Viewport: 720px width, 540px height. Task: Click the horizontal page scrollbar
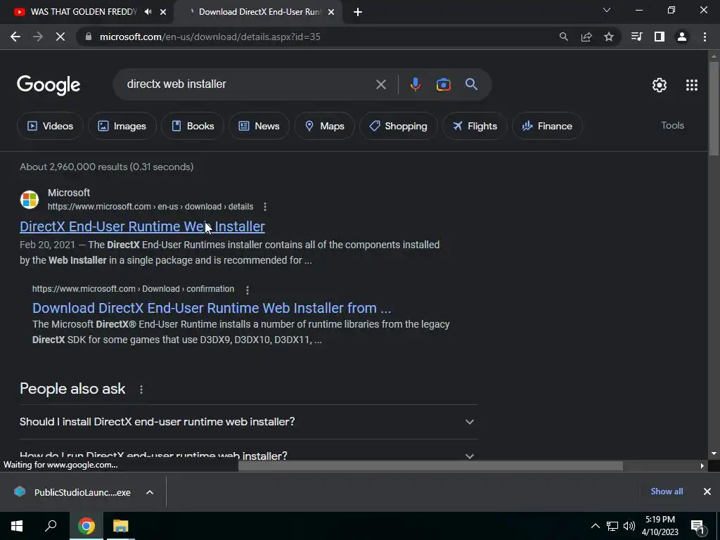click(x=430, y=465)
